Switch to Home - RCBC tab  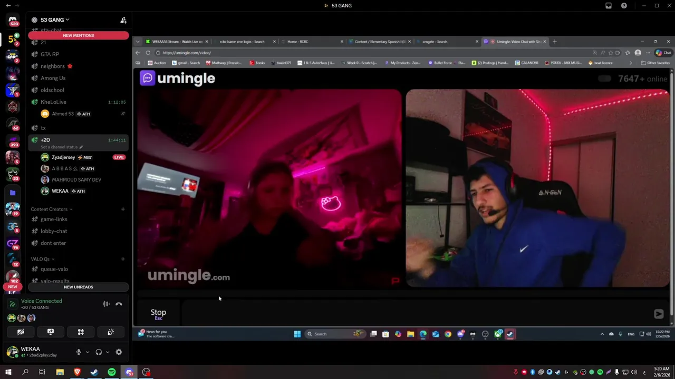312,42
